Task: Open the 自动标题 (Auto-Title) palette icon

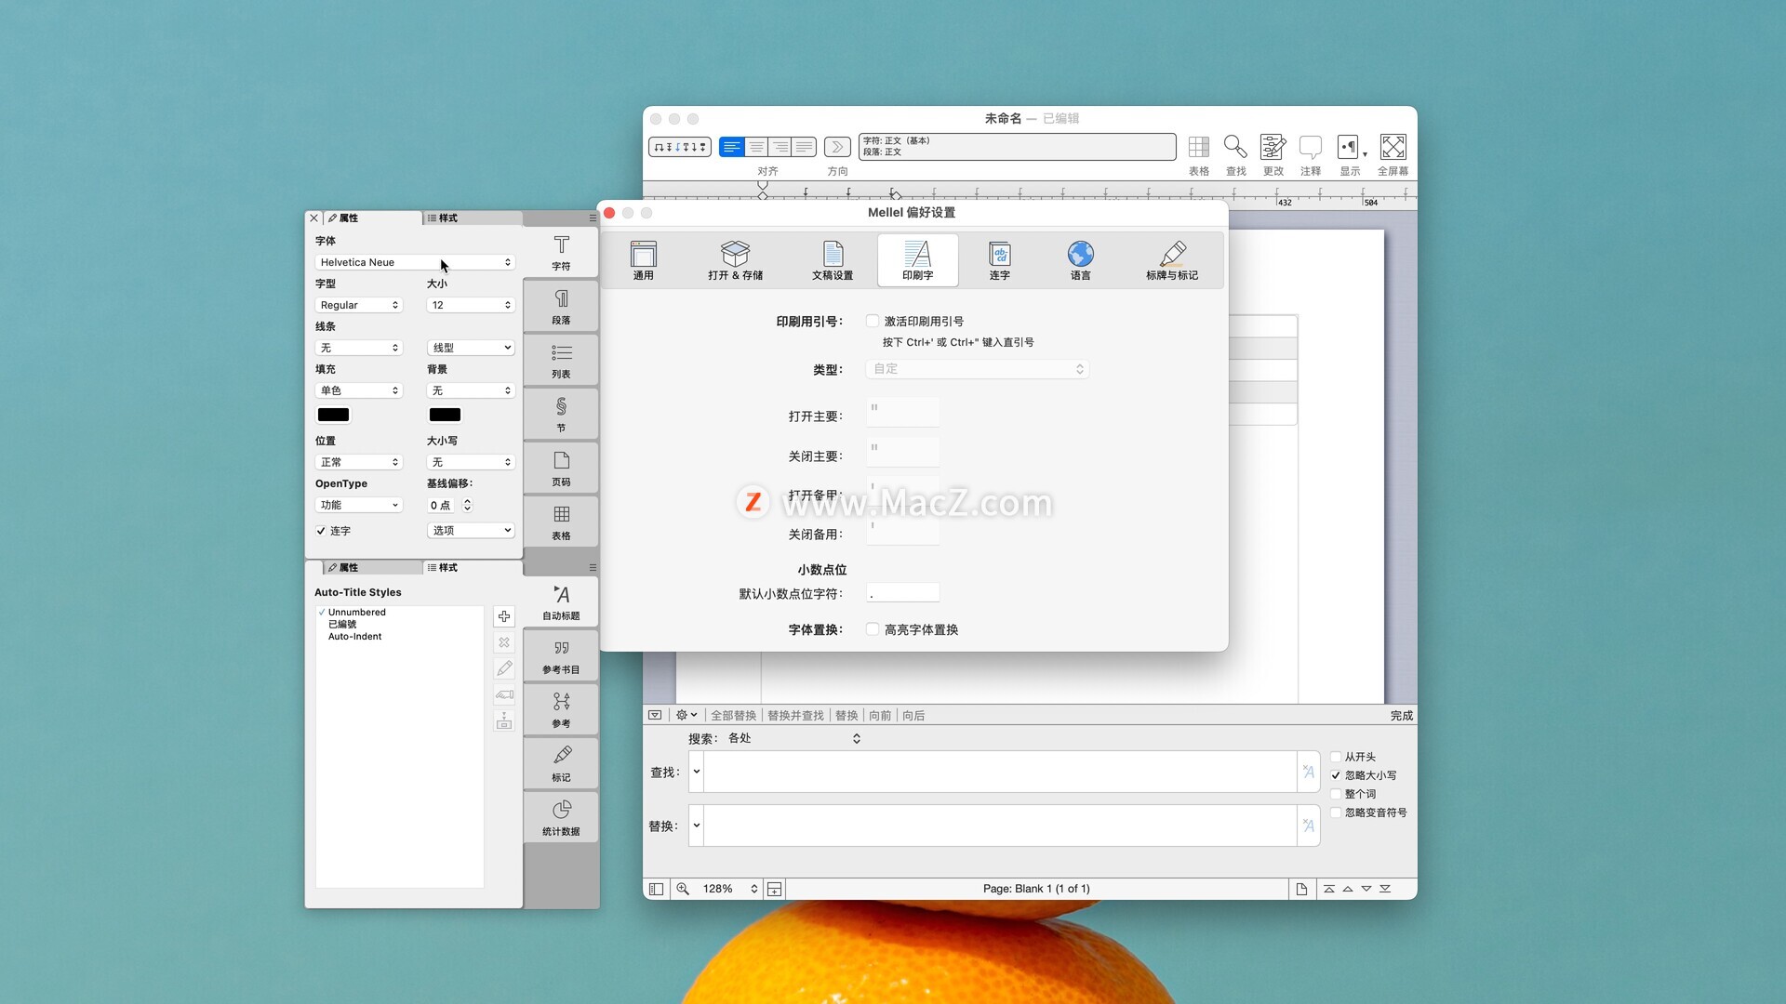Action: pos(561,601)
